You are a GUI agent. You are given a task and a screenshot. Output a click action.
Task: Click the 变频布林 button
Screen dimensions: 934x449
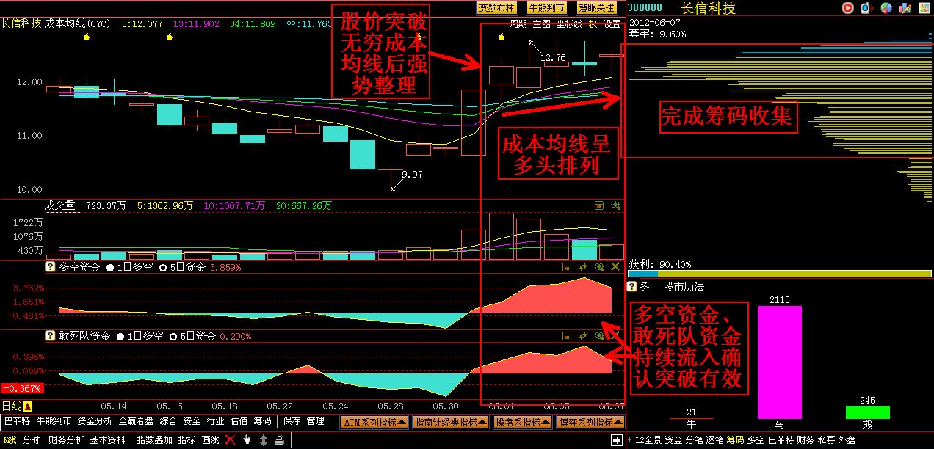[x=497, y=7]
